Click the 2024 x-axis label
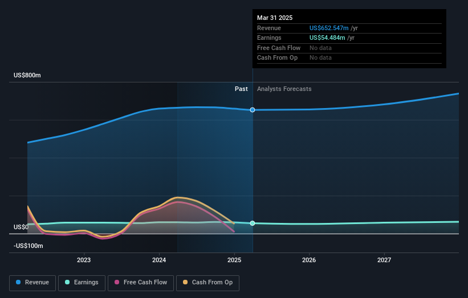Screen dimensions: 468x298 click(x=159, y=260)
